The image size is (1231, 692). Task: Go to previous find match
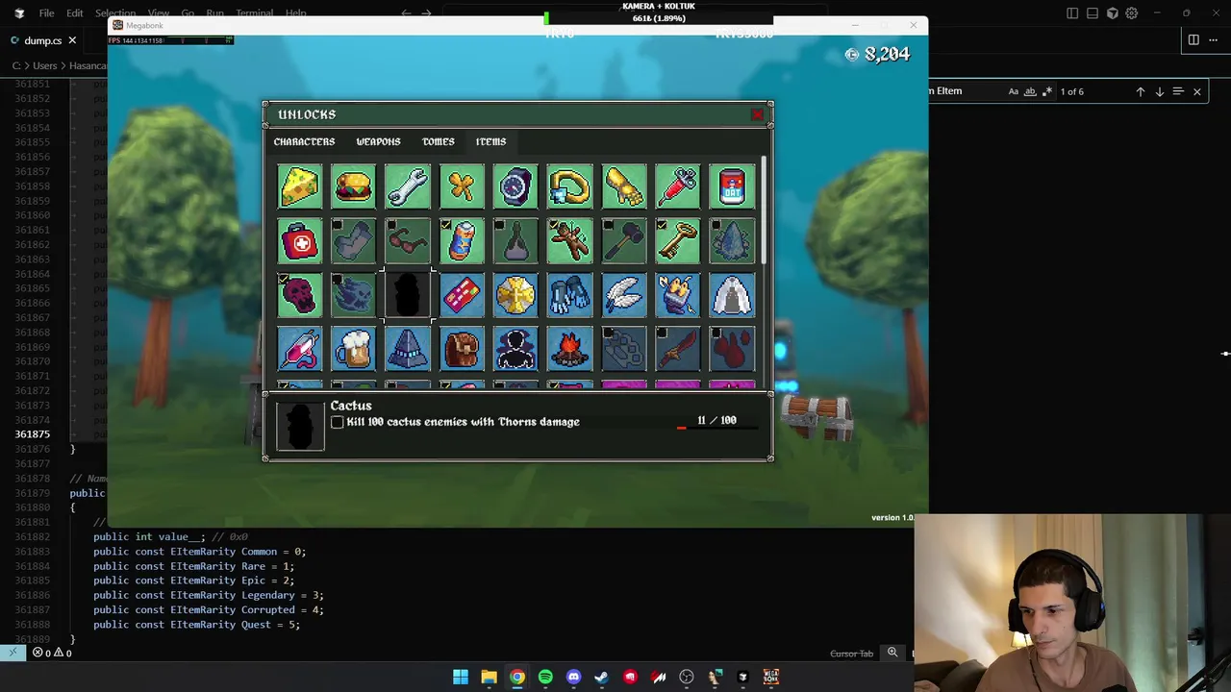coord(1141,91)
